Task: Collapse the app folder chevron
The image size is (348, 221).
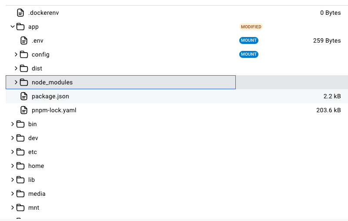Action: coord(12,27)
